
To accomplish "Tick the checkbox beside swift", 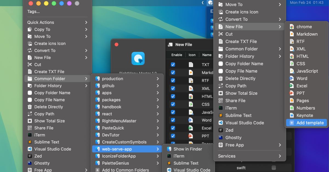I will click(x=274, y=168).
